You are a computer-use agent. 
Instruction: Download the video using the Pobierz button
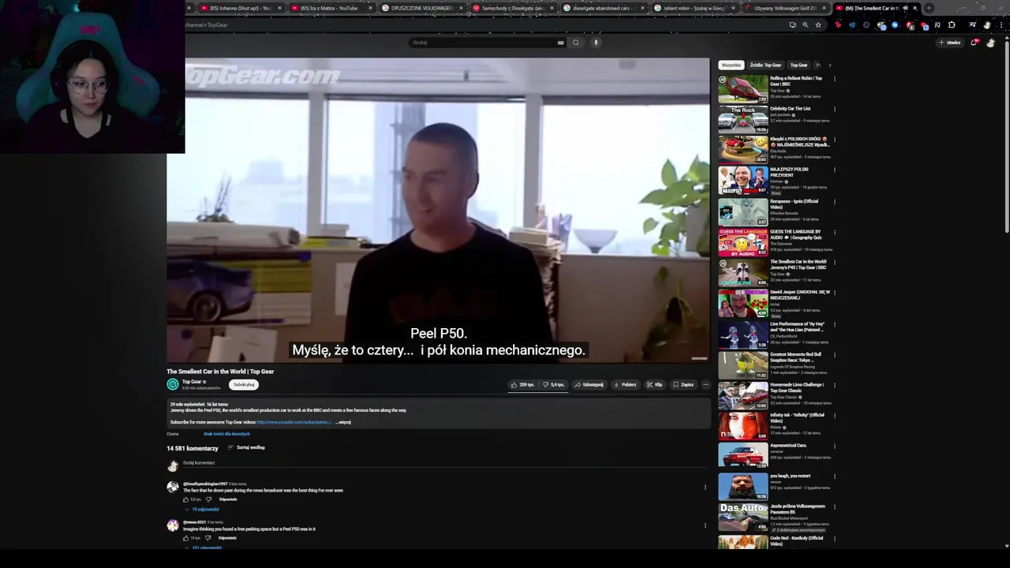tap(624, 385)
